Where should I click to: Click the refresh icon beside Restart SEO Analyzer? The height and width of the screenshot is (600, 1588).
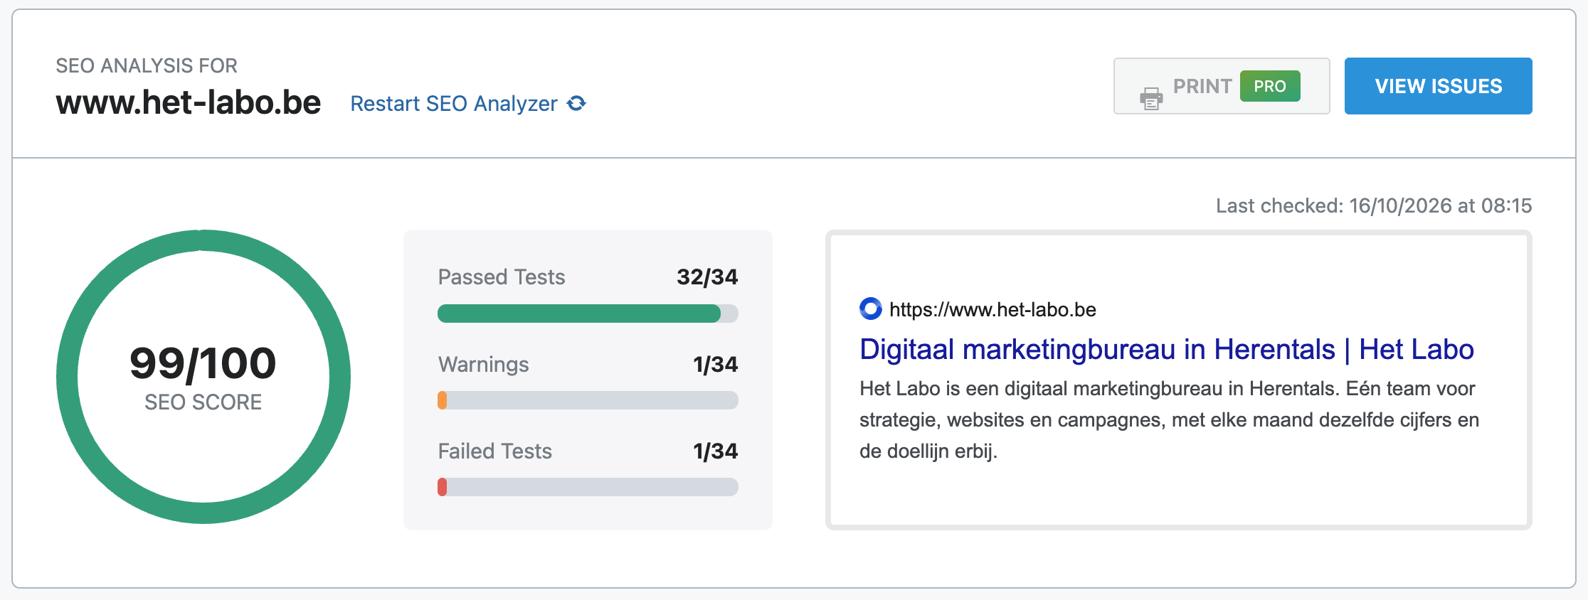(576, 104)
